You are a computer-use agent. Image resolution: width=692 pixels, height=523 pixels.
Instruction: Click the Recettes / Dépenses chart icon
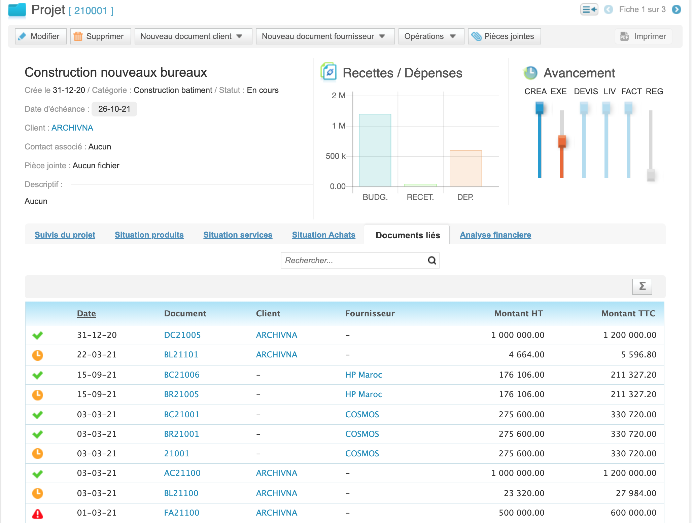point(328,72)
